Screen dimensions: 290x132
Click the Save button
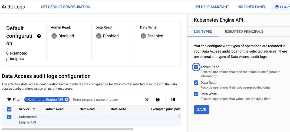pos(202,110)
